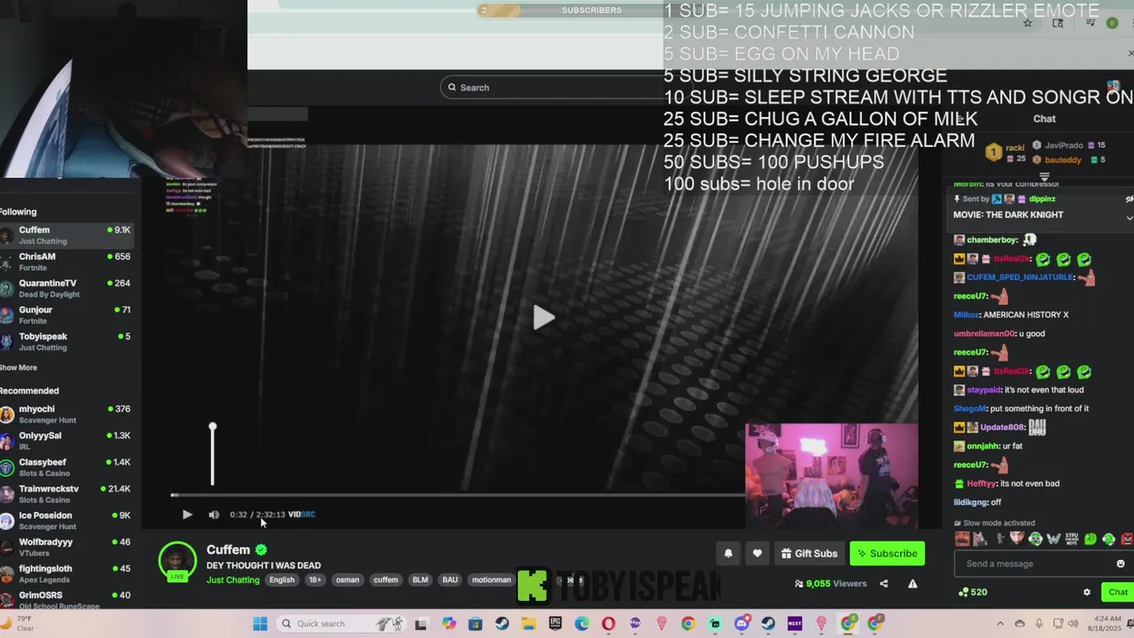Viewport: 1134px width, 638px height.
Task: Adjust the vertical volume slider knob
Action: click(x=213, y=427)
